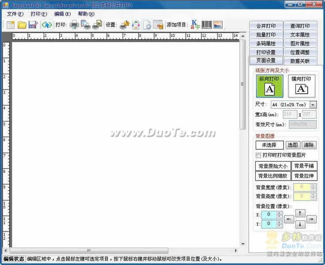Viewport: 325px width, 265px height.
Task: Click the batch print icon
Action: pyautogui.click(x=97, y=25)
